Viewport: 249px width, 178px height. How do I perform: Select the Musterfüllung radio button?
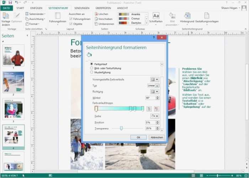click(x=91, y=72)
